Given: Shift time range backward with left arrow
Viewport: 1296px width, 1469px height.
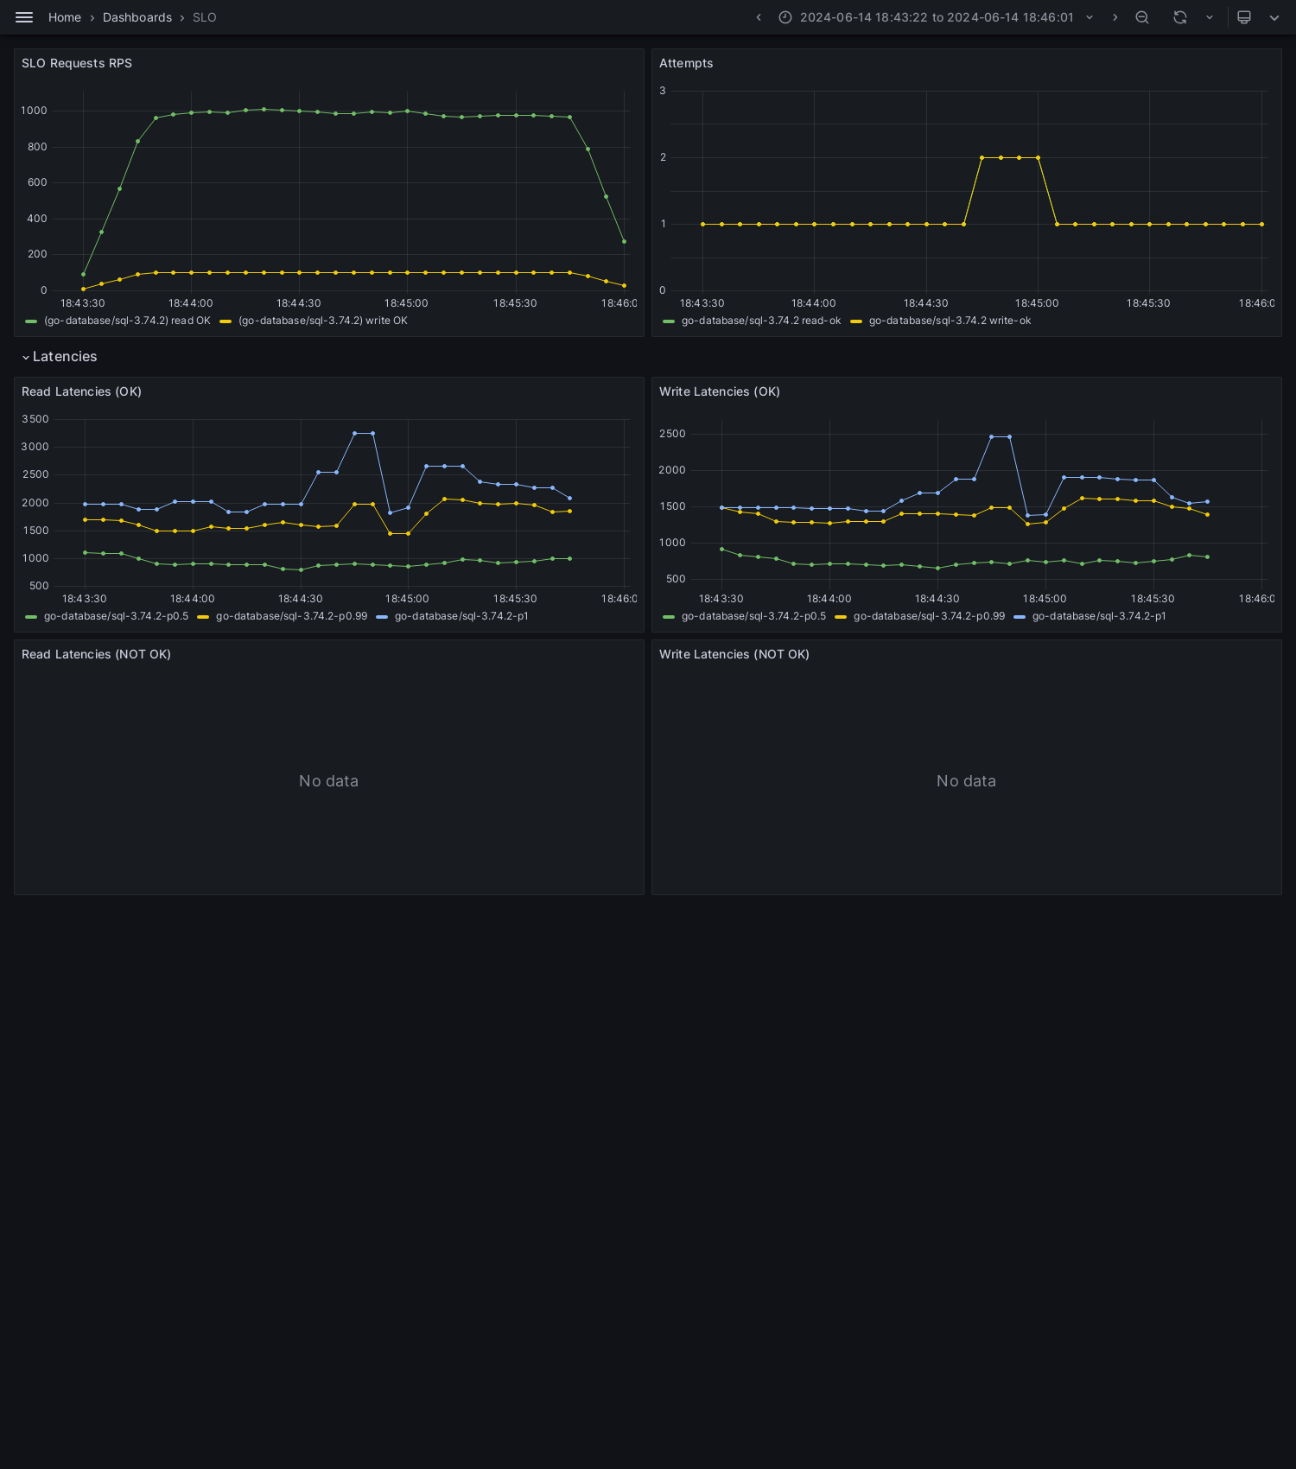Looking at the screenshot, I should (x=759, y=17).
